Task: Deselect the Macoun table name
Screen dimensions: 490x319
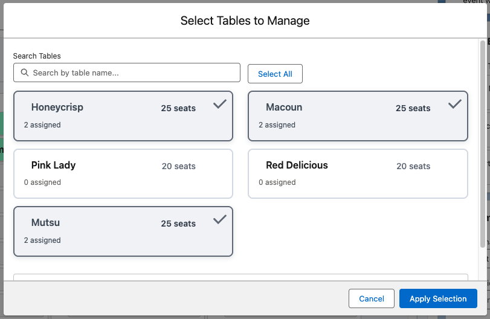Action: [x=284, y=108]
